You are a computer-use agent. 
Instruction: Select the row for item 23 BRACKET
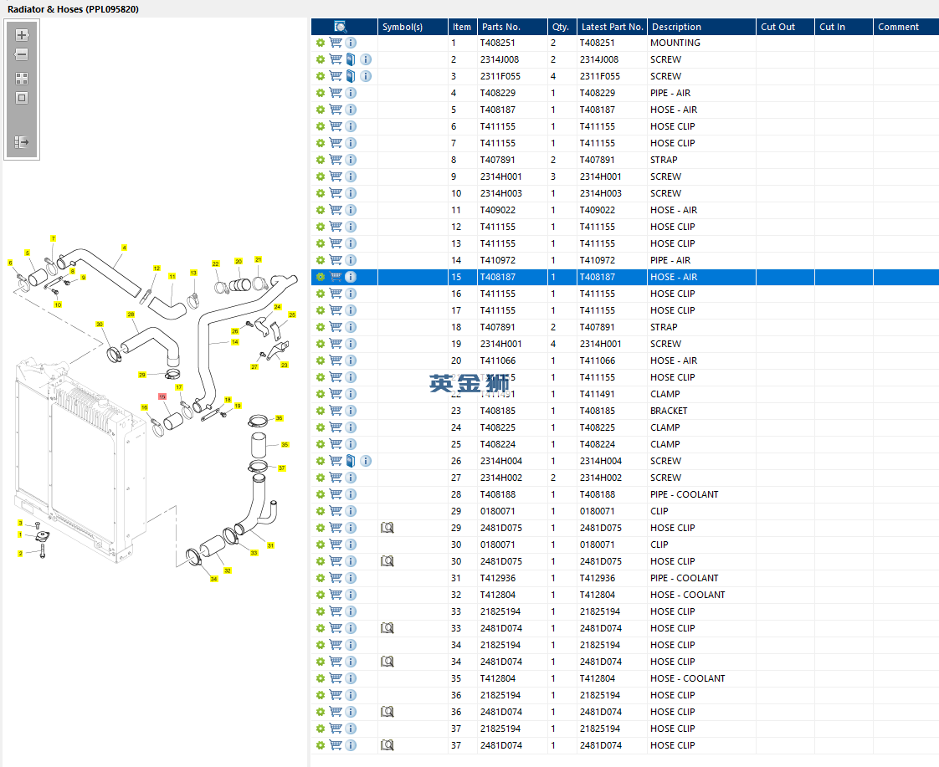(x=625, y=411)
